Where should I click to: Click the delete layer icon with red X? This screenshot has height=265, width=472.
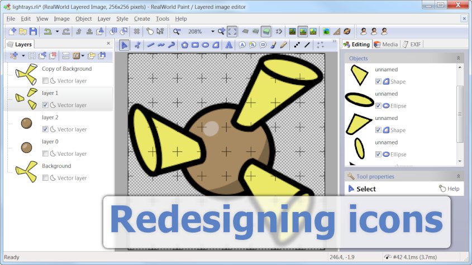(53, 56)
